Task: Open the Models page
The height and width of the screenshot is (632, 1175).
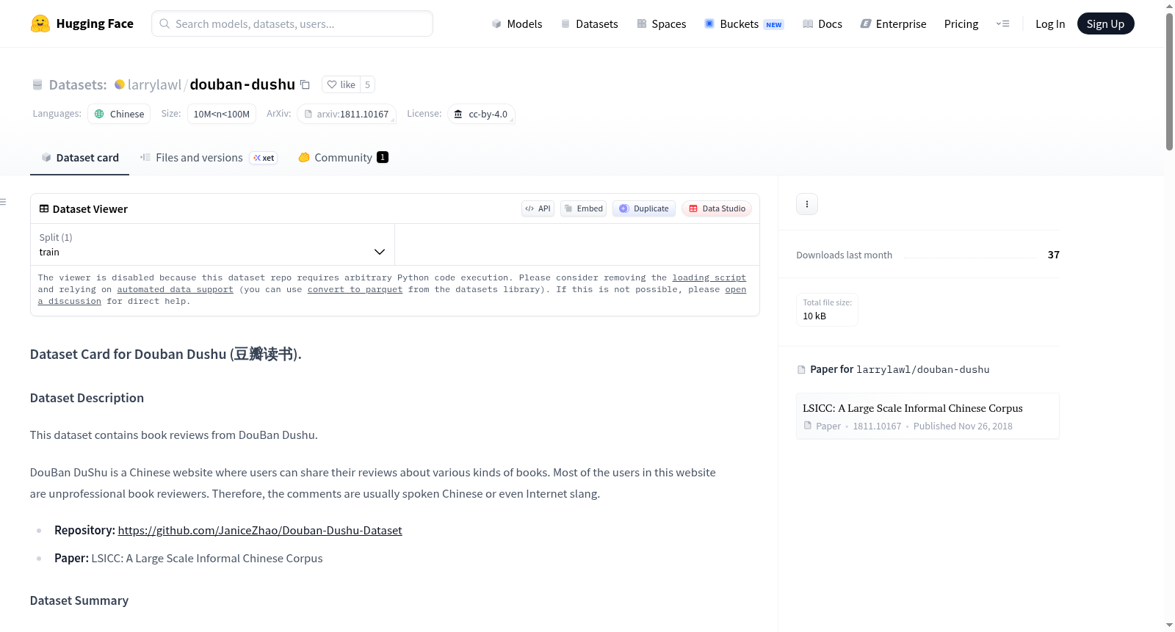Action: point(517,23)
